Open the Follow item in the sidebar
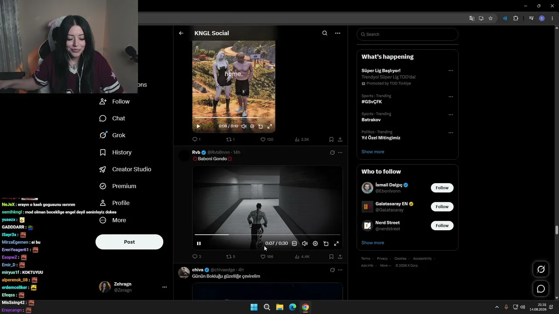The width and height of the screenshot is (559, 314). [x=115, y=102]
